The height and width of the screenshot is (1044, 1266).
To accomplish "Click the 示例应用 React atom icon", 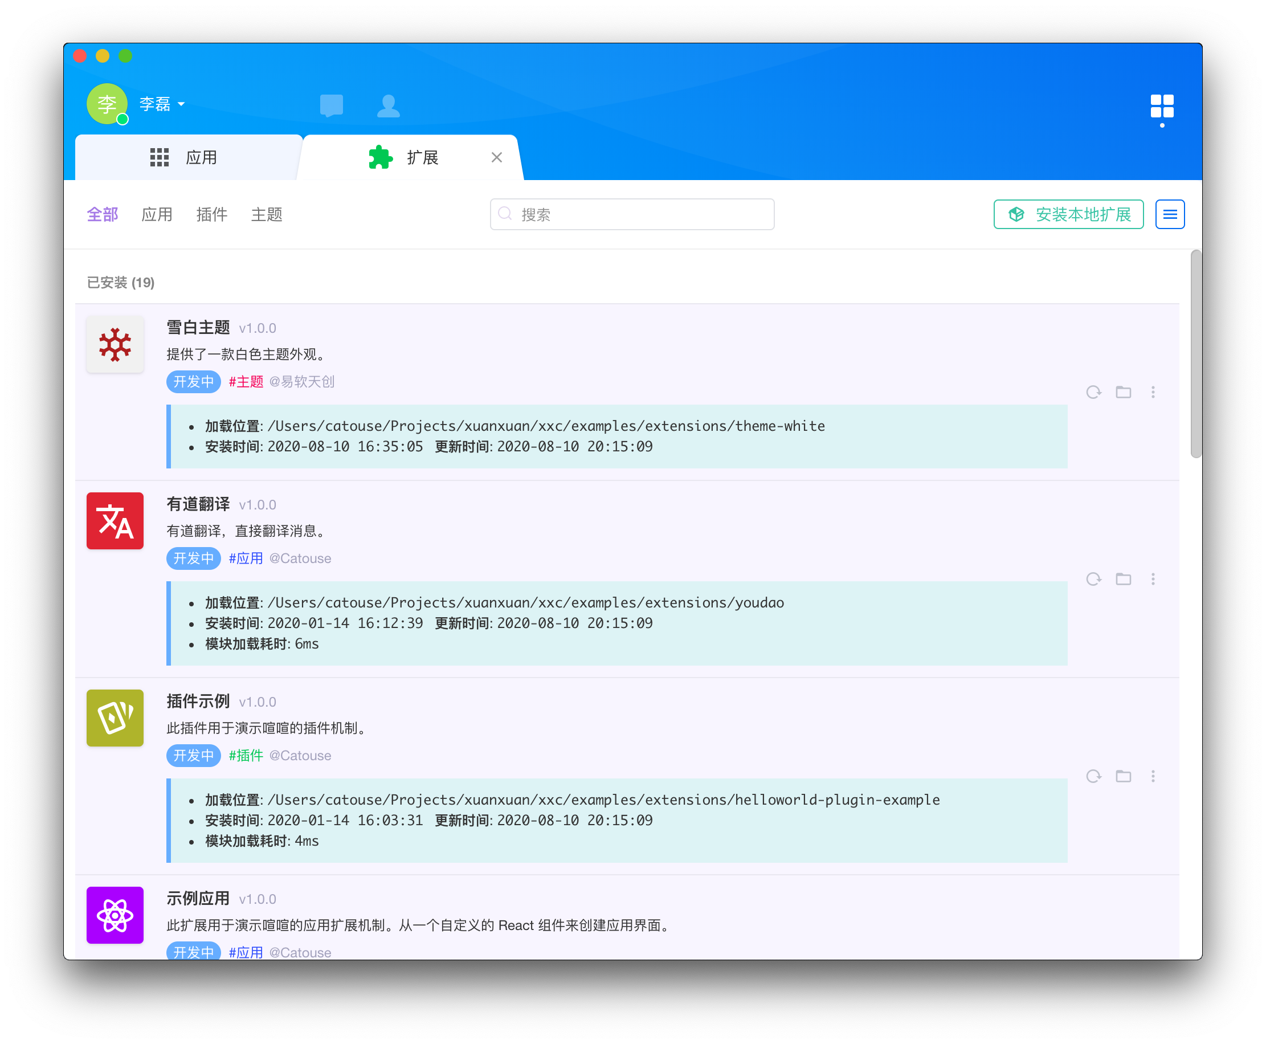I will [115, 915].
